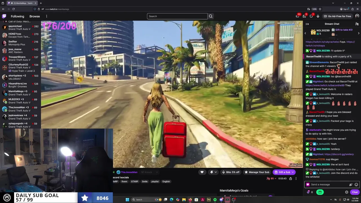Expand the viewer count 95 dropdown
Viewport: 361px width, 203px height.
(272, 178)
